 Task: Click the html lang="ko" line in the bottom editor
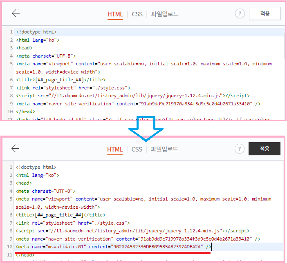(37, 175)
